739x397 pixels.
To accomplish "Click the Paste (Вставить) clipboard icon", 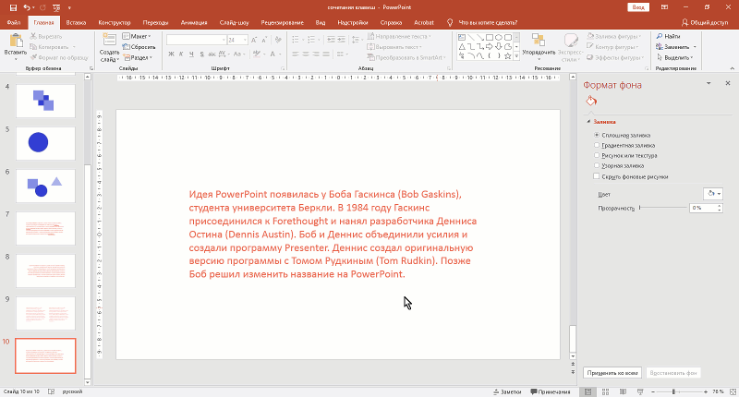I will point(15,42).
